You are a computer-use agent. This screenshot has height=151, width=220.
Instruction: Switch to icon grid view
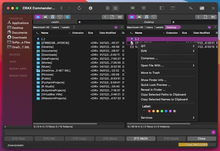coord(108,8)
